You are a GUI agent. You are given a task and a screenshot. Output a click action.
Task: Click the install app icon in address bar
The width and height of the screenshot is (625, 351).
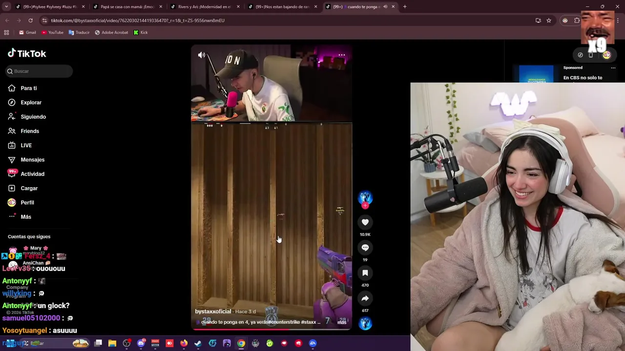tap(538, 20)
